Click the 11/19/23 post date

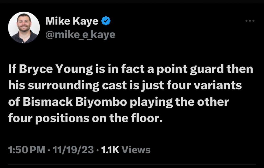[73, 150]
